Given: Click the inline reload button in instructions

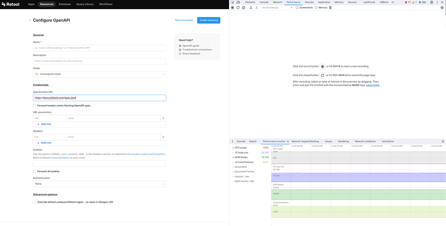Looking at the screenshot, I should [x=322, y=76].
